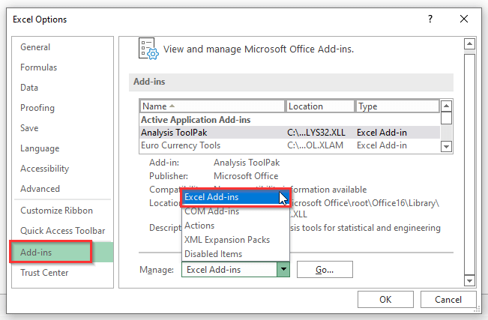Click the Help question mark button
Viewport: 488px width, 320px height.
[430, 18]
